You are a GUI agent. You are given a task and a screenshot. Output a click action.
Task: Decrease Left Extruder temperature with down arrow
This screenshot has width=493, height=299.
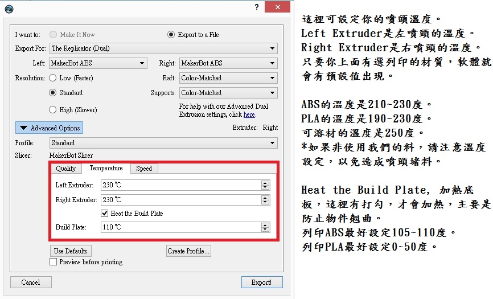tap(265, 188)
